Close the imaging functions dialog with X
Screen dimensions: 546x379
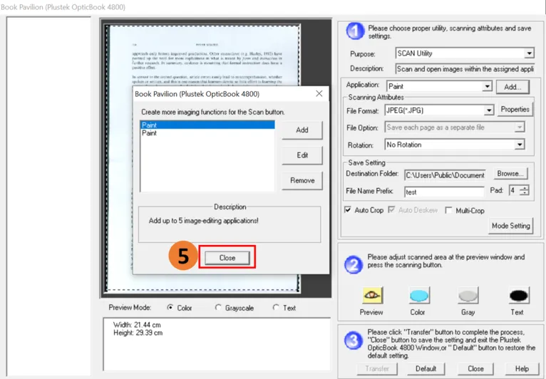pyautogui.click(x=319, y=93)
